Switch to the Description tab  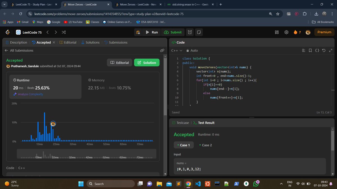point(16,42)
